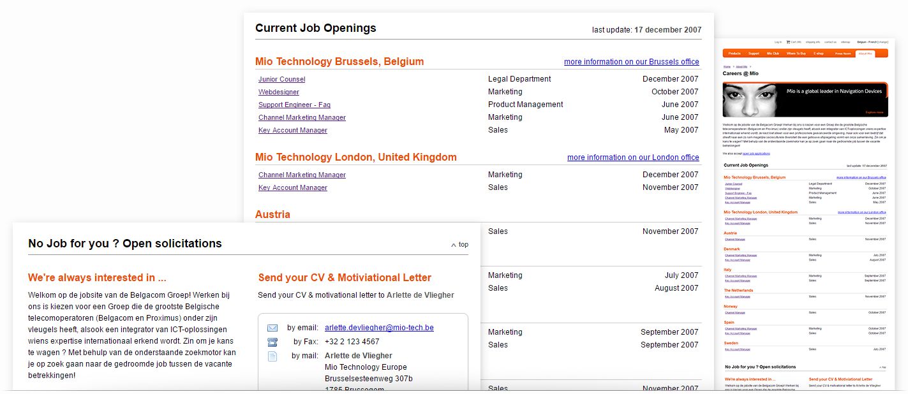Click the Spain heading in the thumbnail page

click(x=729, y=323)
